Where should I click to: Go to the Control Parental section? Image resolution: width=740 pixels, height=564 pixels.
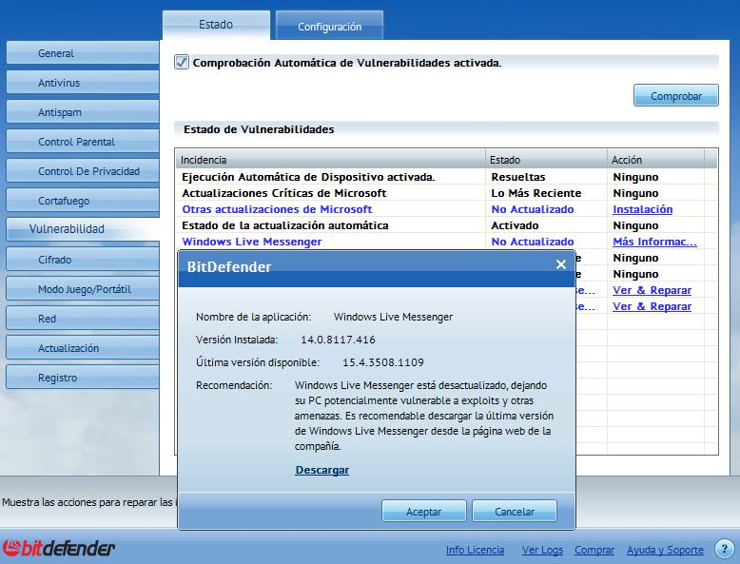pyautogui.click(x=83, y=142)
